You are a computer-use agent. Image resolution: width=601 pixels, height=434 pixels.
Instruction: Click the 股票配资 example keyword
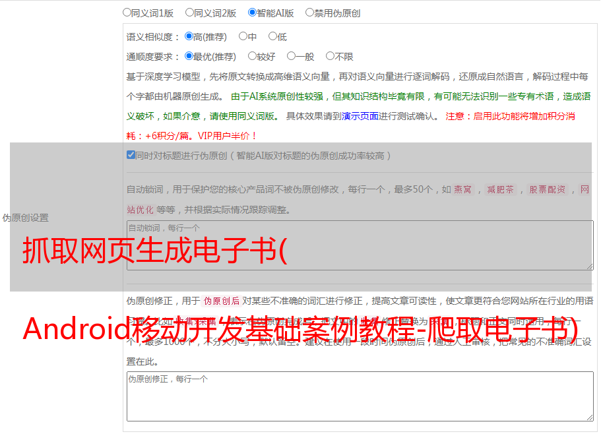point(547,189)
